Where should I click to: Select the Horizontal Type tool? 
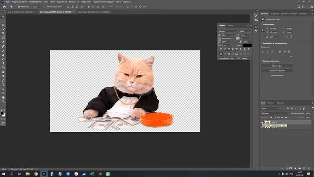(3, 85)
